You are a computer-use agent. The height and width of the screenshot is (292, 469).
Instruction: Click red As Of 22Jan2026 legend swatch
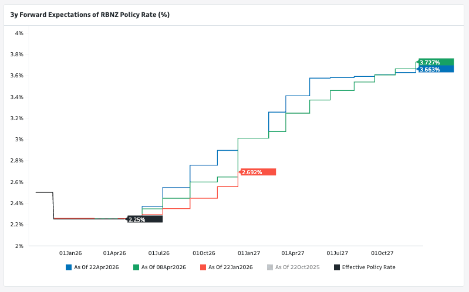tap(203, 267)
